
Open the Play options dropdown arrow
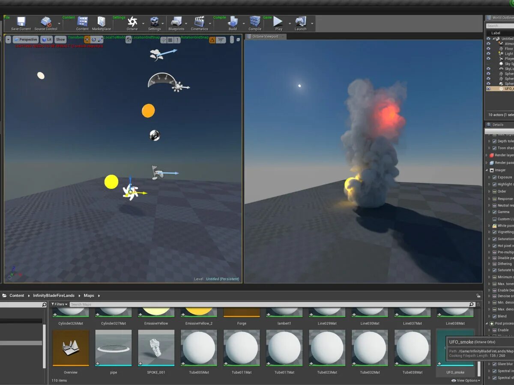290,24
